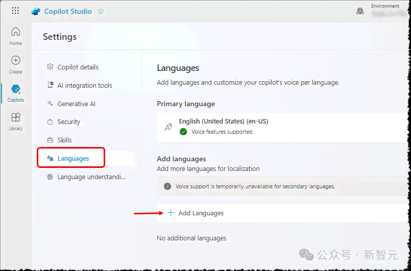This screenshot has width=411, height=271.
Task: Click the Generative AI sparkle icon
Action: [50, 103]
